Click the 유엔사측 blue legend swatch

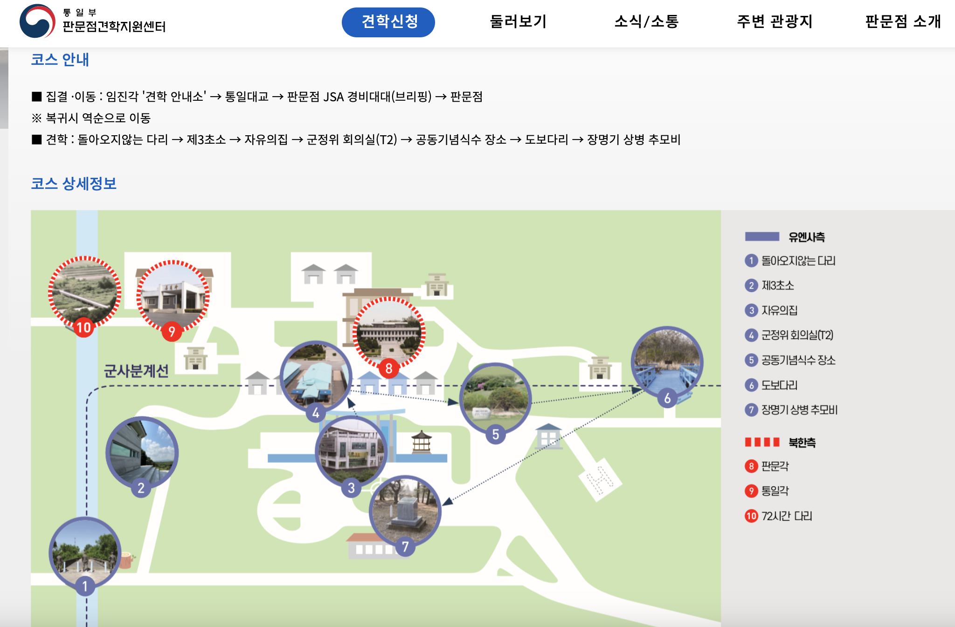(762, 237)
